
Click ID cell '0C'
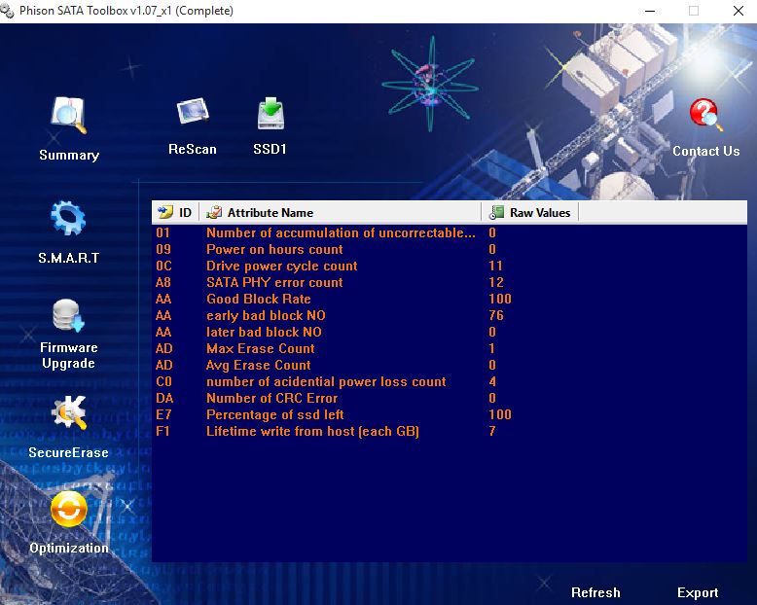click(x=163, y=266)
